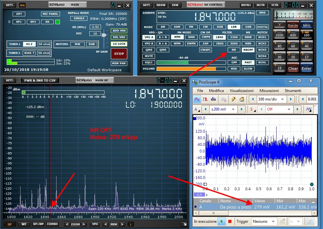Click the Home icon in PicoScope toolbar

(242, 99)
